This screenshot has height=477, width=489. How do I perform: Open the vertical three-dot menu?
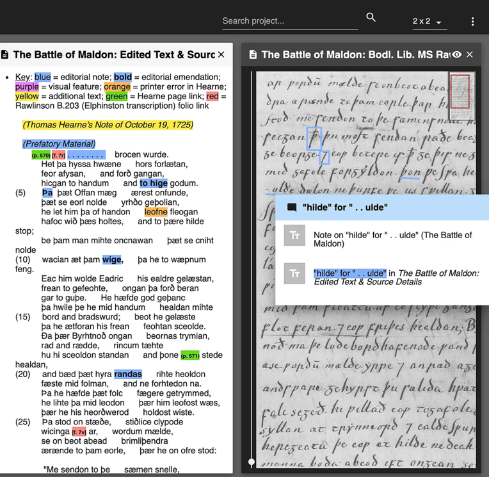click(x=473, y=21)
